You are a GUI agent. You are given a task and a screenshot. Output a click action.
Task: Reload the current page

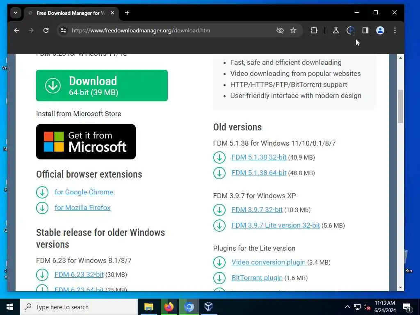coord(46,30)
